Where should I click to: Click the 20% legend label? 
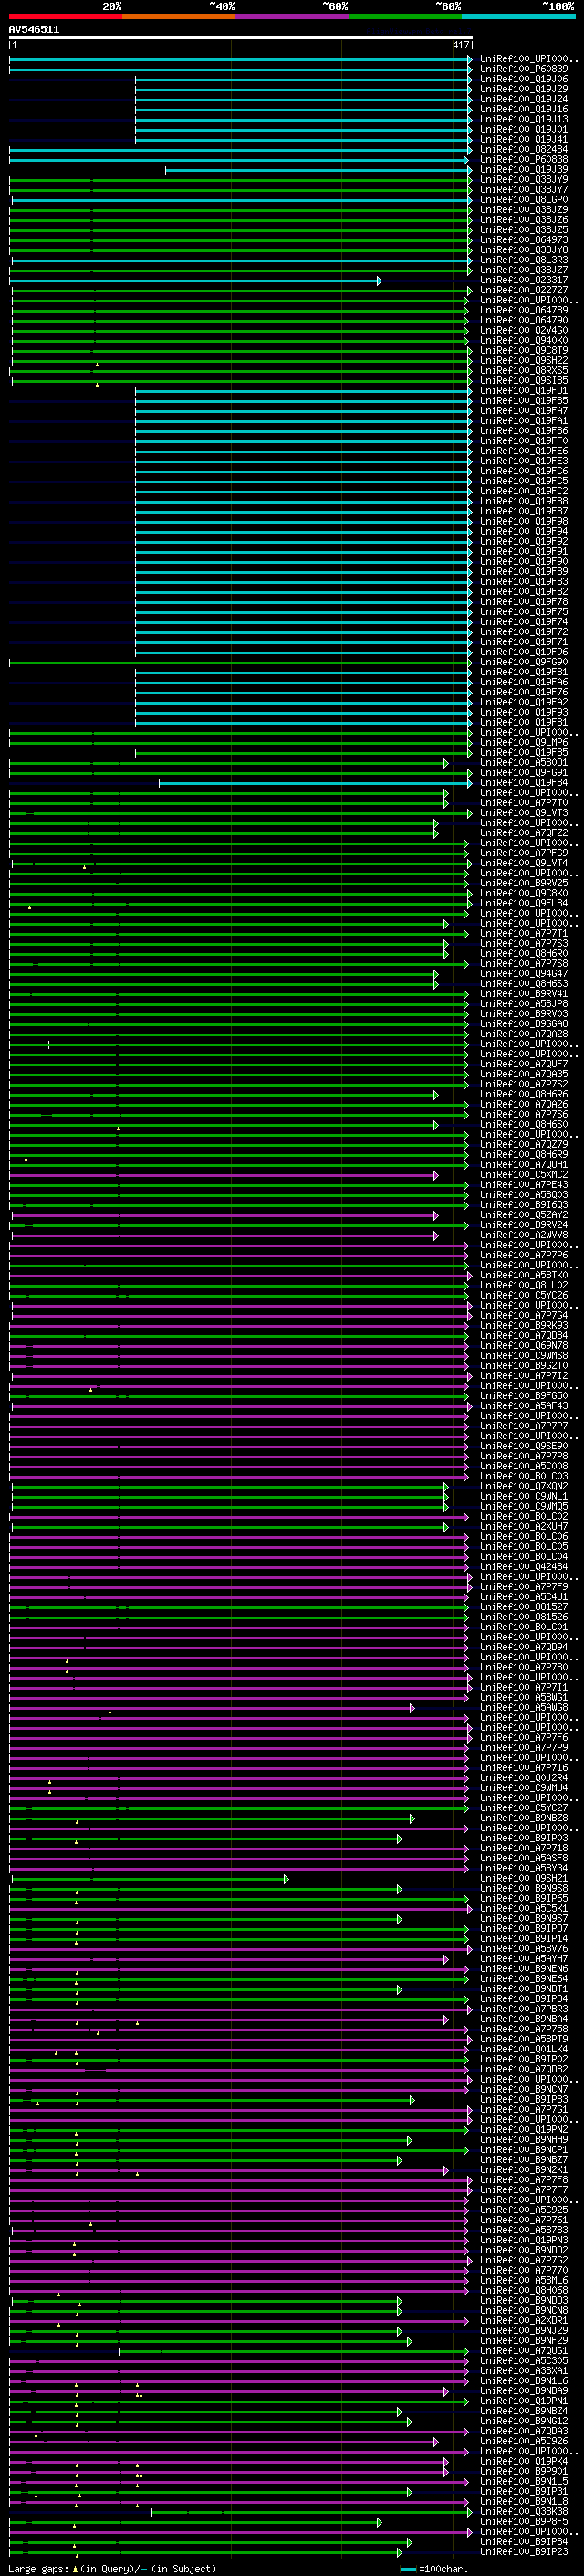(x=113, y=6)
